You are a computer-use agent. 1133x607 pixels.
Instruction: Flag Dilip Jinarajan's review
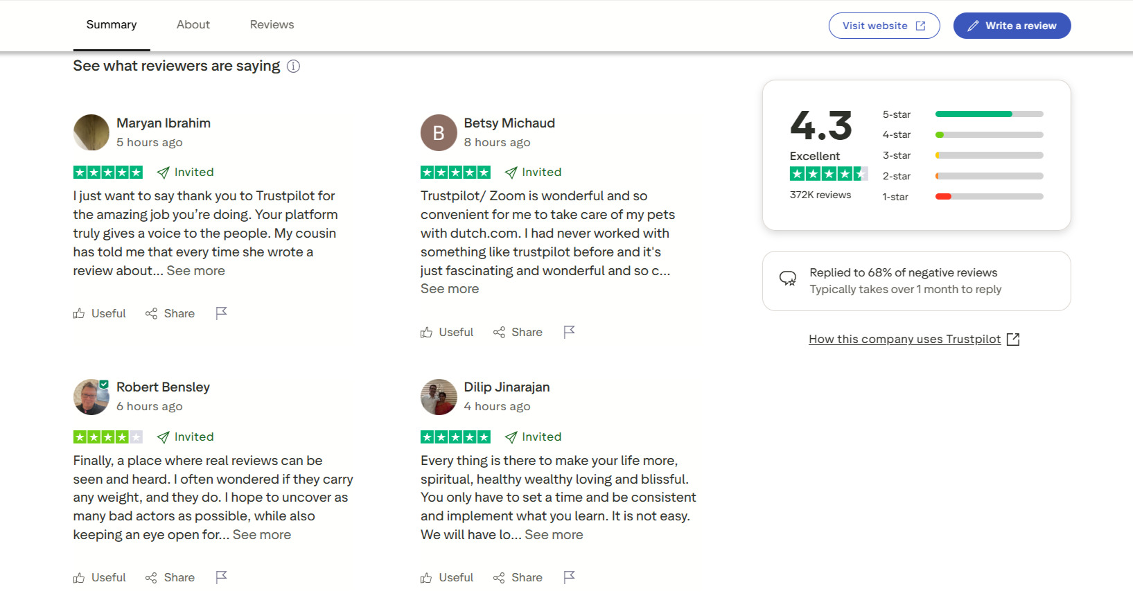click(x=570, y=577)
